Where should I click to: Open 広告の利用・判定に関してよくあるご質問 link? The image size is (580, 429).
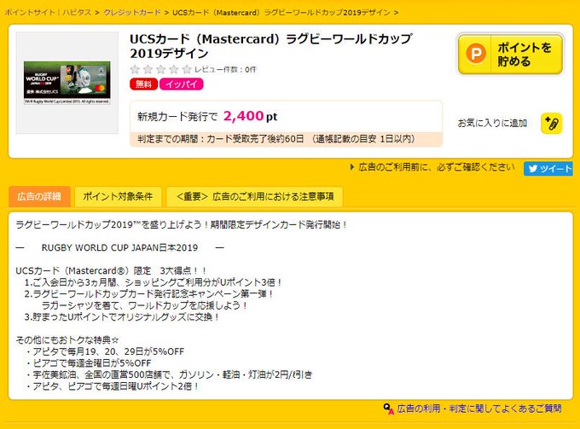[x=479, y=409]
